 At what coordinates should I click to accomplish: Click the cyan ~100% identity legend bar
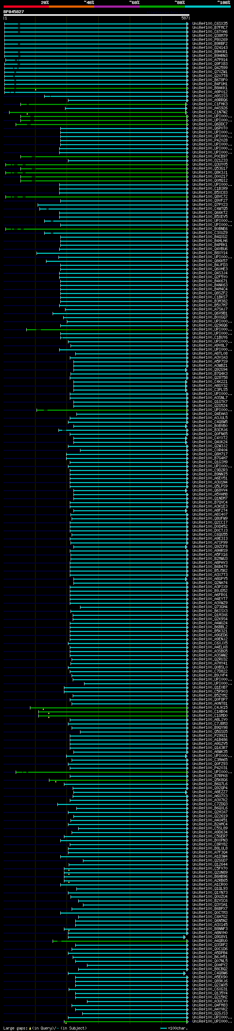click(208, 7)
